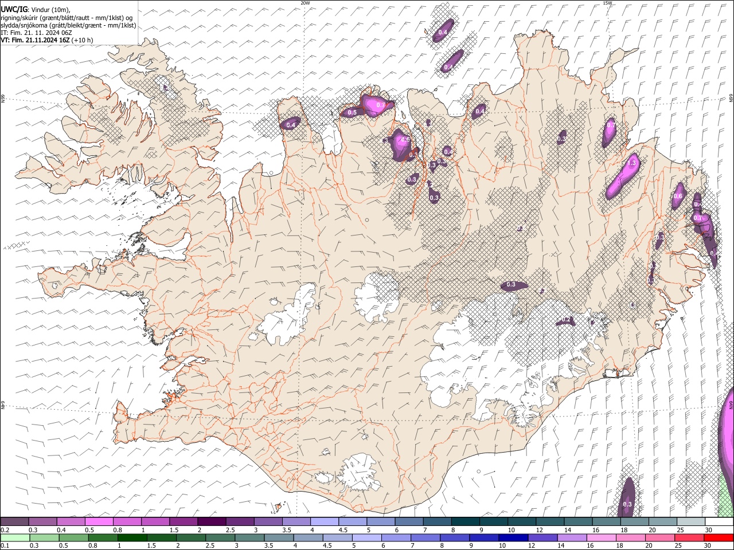Click the green hatched patch at bottom-right map corner
The image size is (734, 550).
pos(725,496)
